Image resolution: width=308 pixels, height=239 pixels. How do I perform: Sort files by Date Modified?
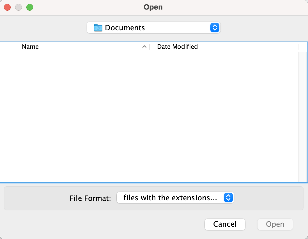(x=177, y=47)
